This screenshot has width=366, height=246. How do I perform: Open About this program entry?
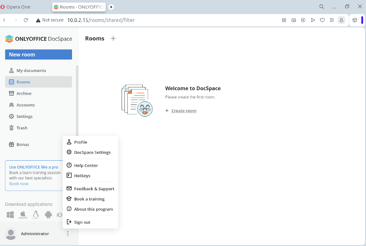coord(90,209)
